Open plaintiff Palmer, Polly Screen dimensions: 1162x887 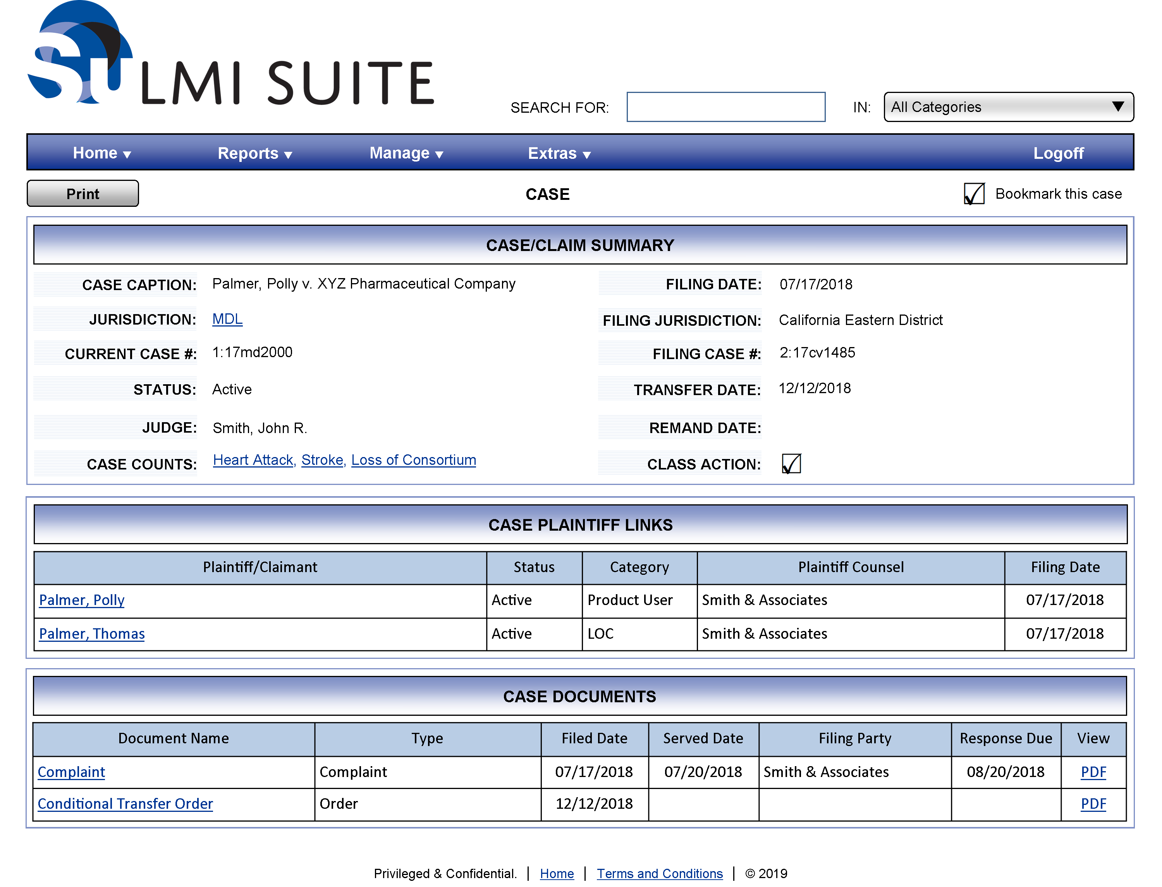[x=82, y=600]
